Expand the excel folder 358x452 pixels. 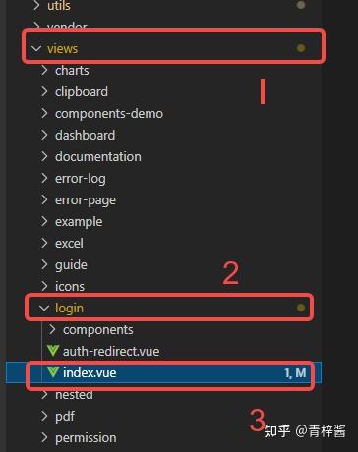pos(44,243)
